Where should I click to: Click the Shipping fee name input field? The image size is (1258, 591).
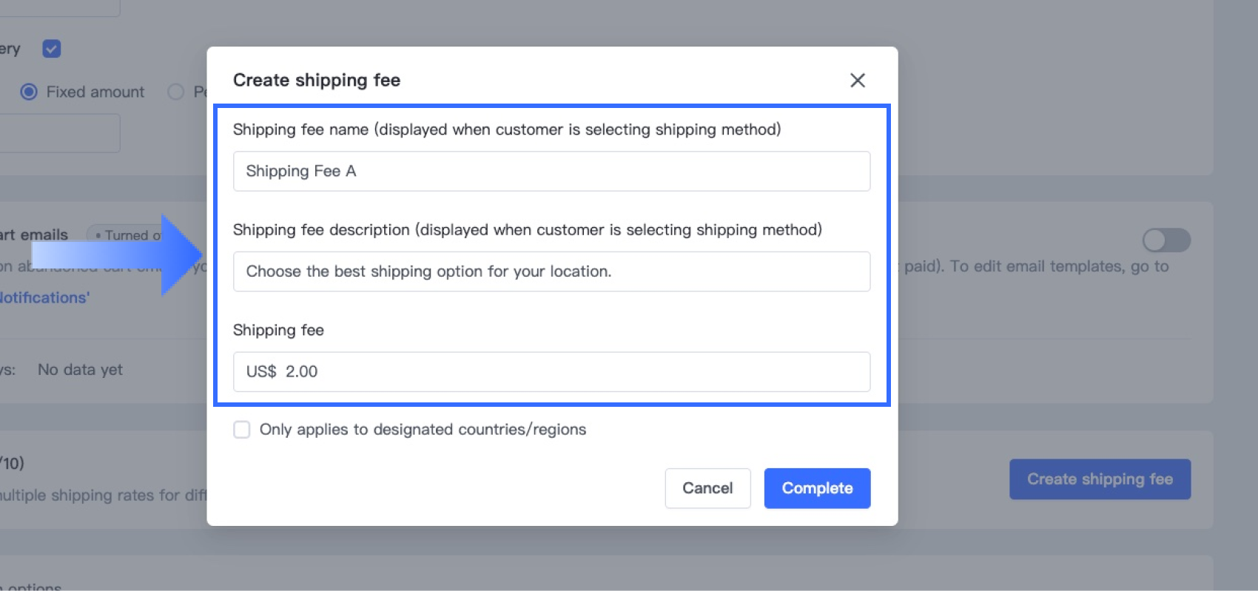(551, 171)
